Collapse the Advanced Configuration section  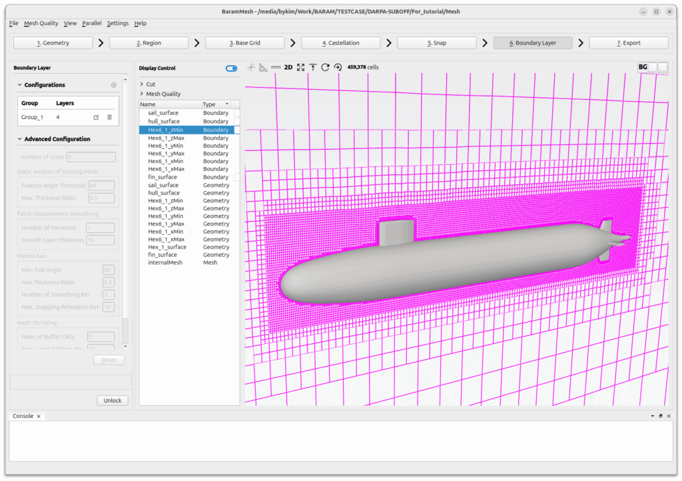pos(19,139)
